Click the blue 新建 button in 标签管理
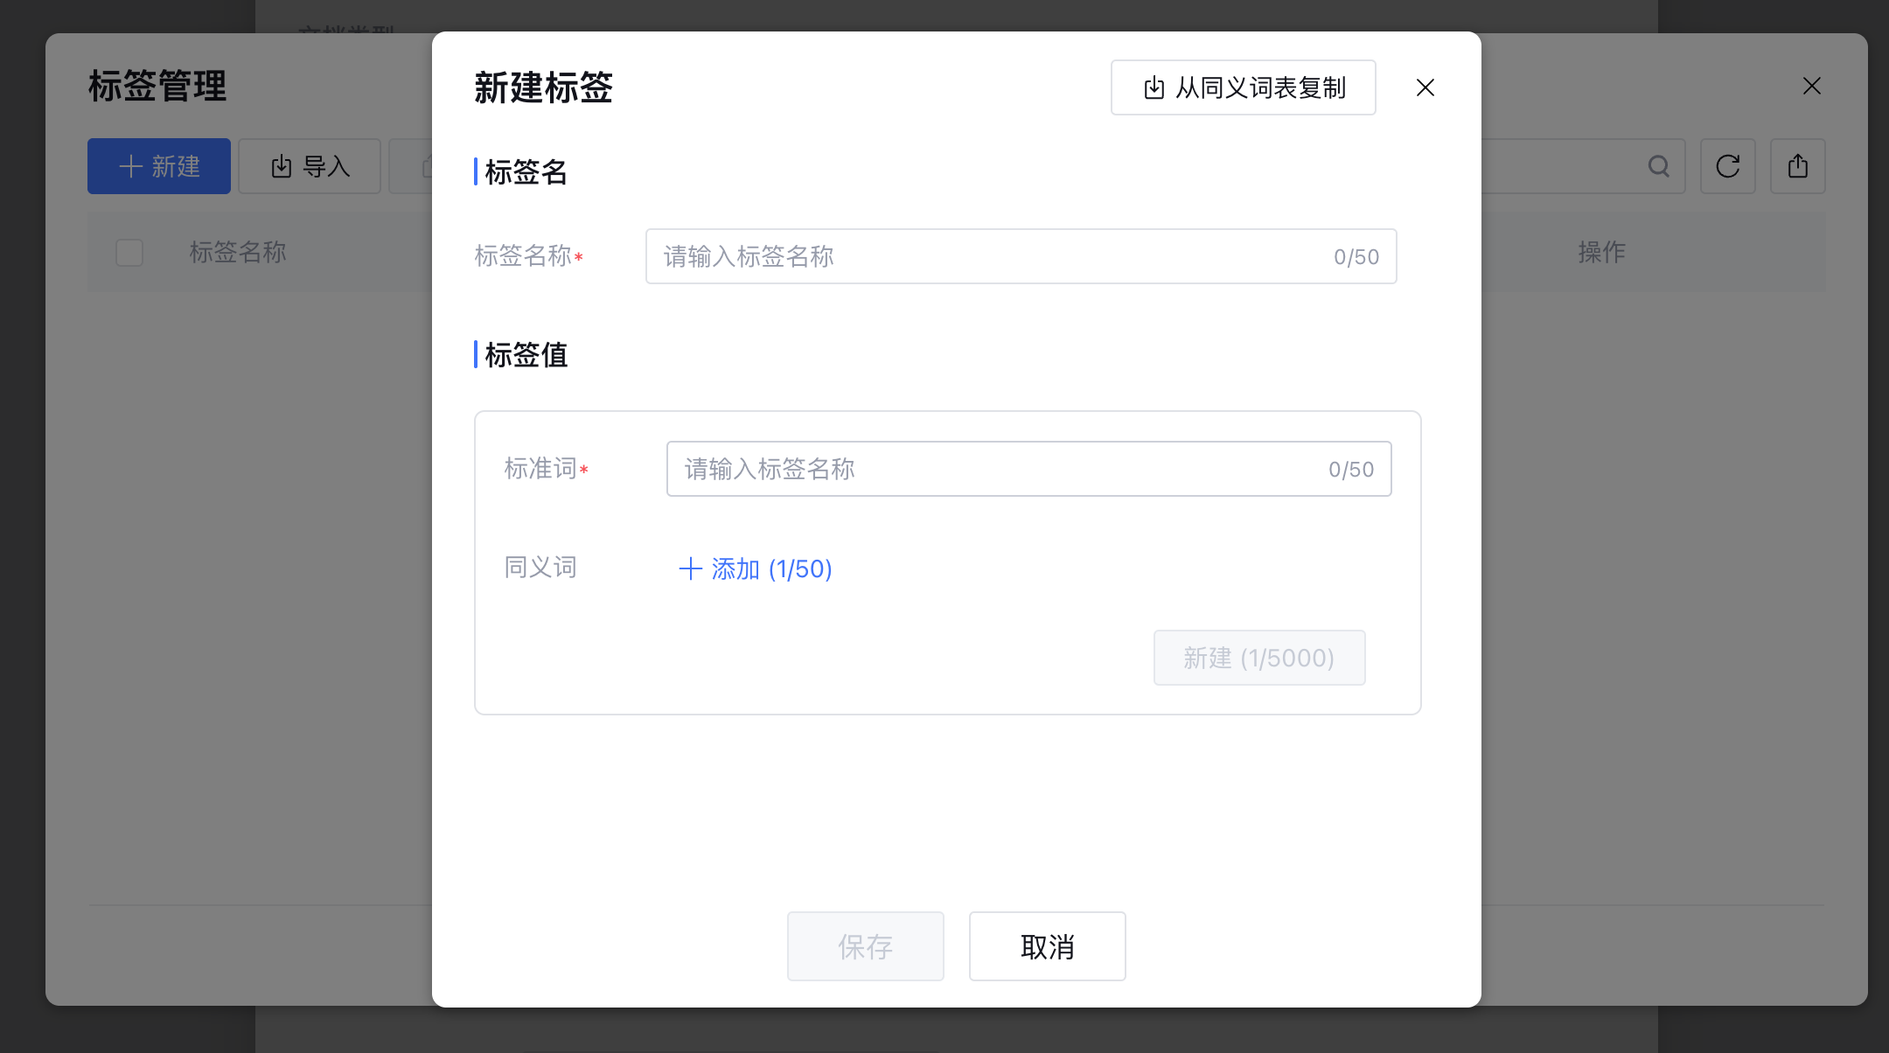The image size is (1889, 1053). 159,166
